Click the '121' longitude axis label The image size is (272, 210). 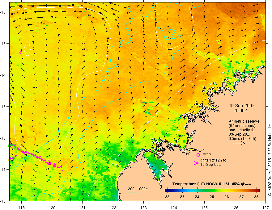pos(83,208)
